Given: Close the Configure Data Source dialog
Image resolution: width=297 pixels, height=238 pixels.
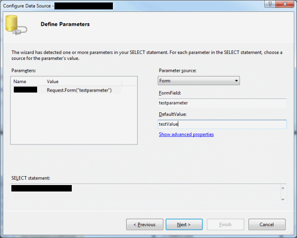Looking at the screenshot, I should (x=286, y=4).
